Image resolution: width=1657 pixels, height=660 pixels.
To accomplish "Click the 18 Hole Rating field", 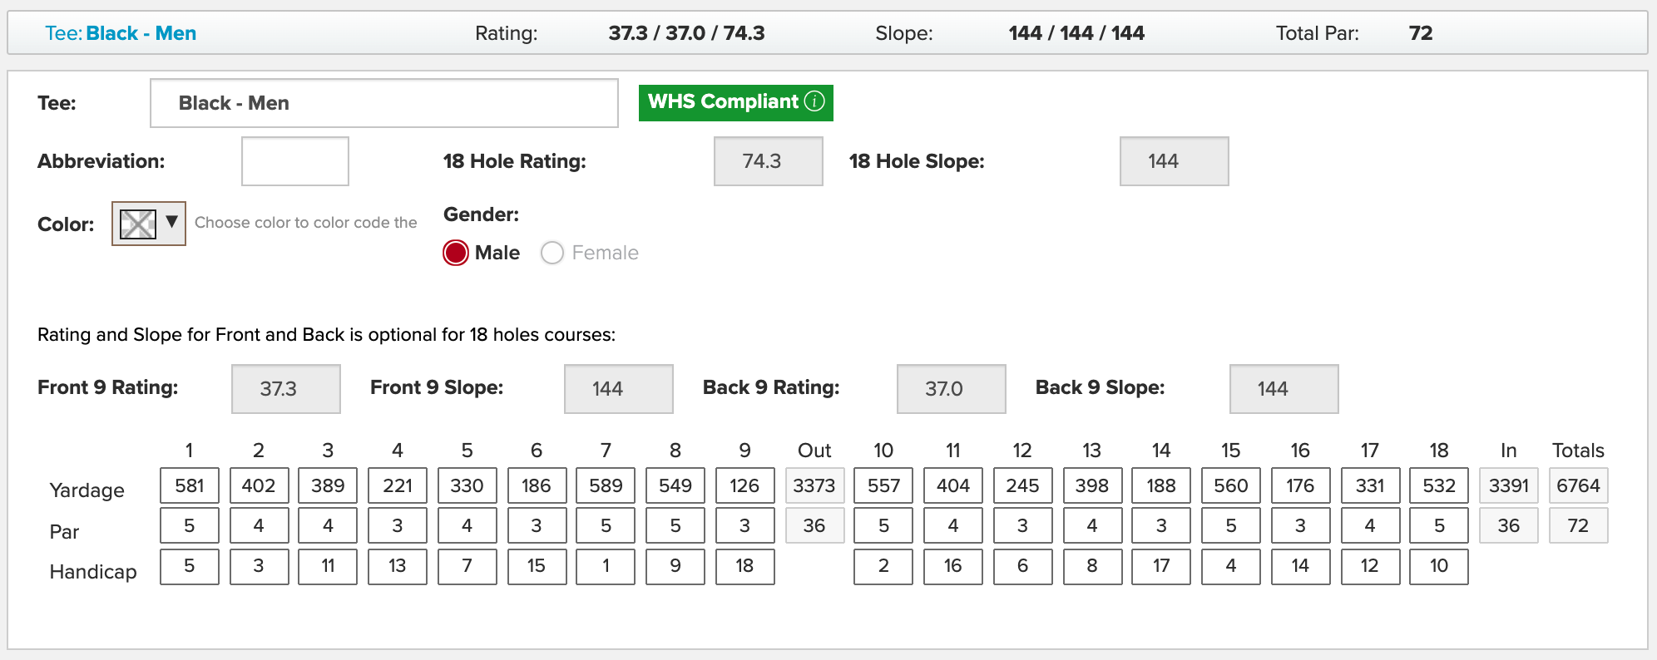I will tap(769, 161).
